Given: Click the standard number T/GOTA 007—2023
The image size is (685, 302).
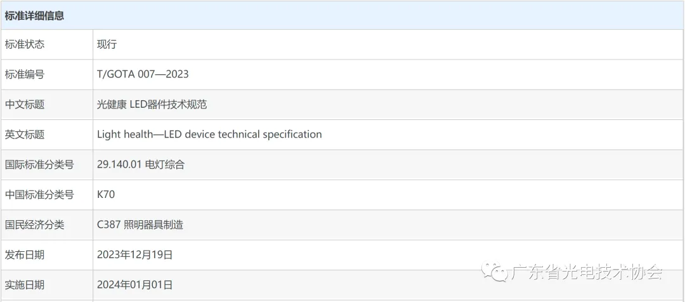Looking at the screenshot, I should click(143, 74).
